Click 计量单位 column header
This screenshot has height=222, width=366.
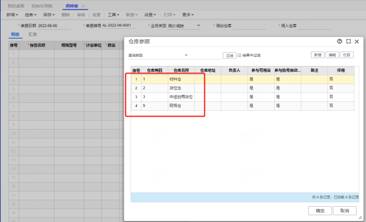pyautogui.click(x=93, y=45)
